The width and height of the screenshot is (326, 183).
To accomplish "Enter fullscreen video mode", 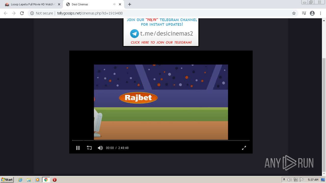I will (x=244, y=148).
